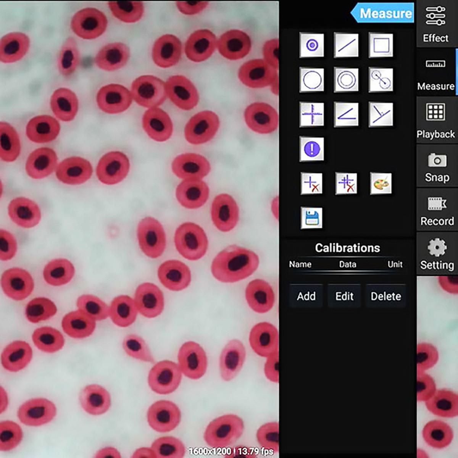Snap a photo of the view
This screenshot has height=458, width=458.
[437, 167]
